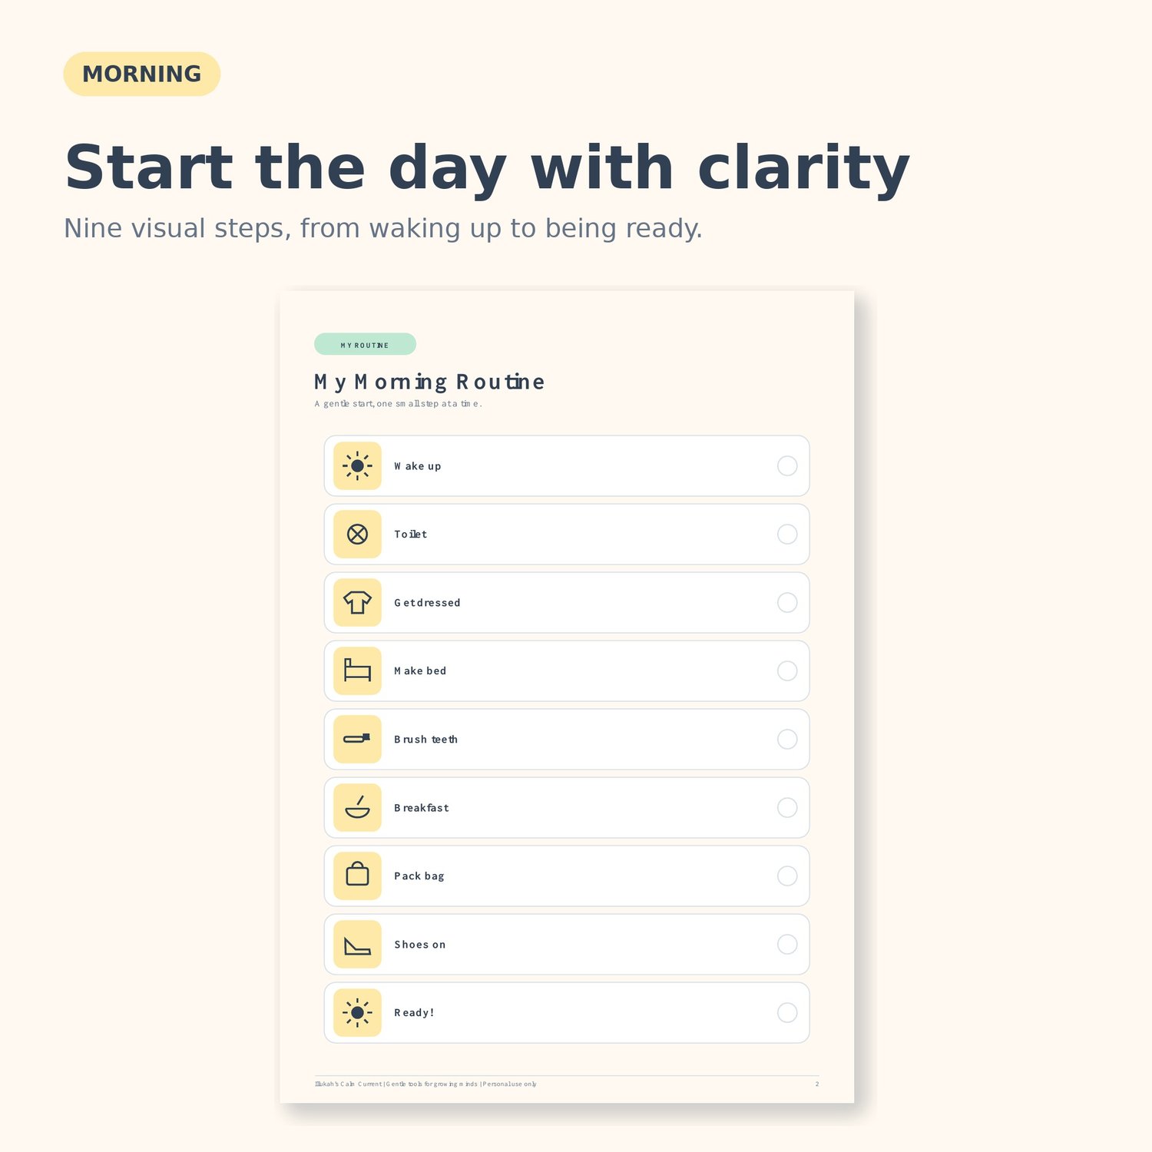The image size is (1152, 1152).
Task: Mark Get dressed as done
Action: click(787, 602)
